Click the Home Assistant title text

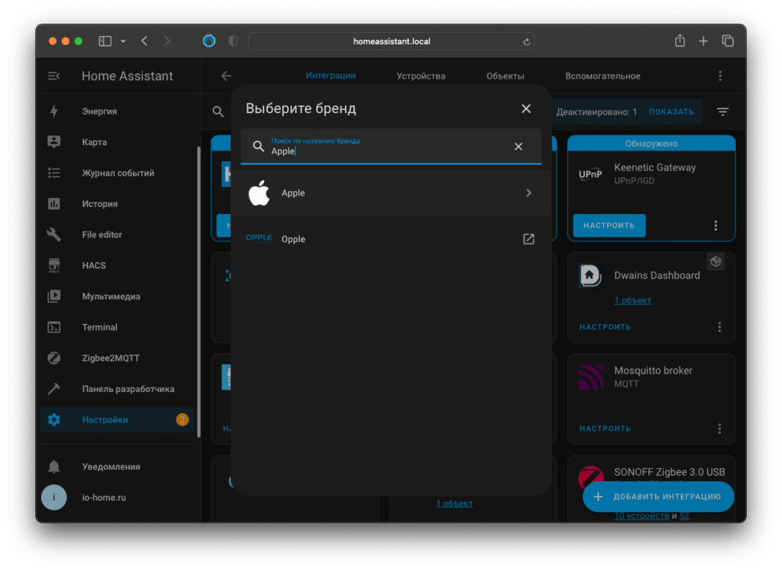tap(128, 76)
